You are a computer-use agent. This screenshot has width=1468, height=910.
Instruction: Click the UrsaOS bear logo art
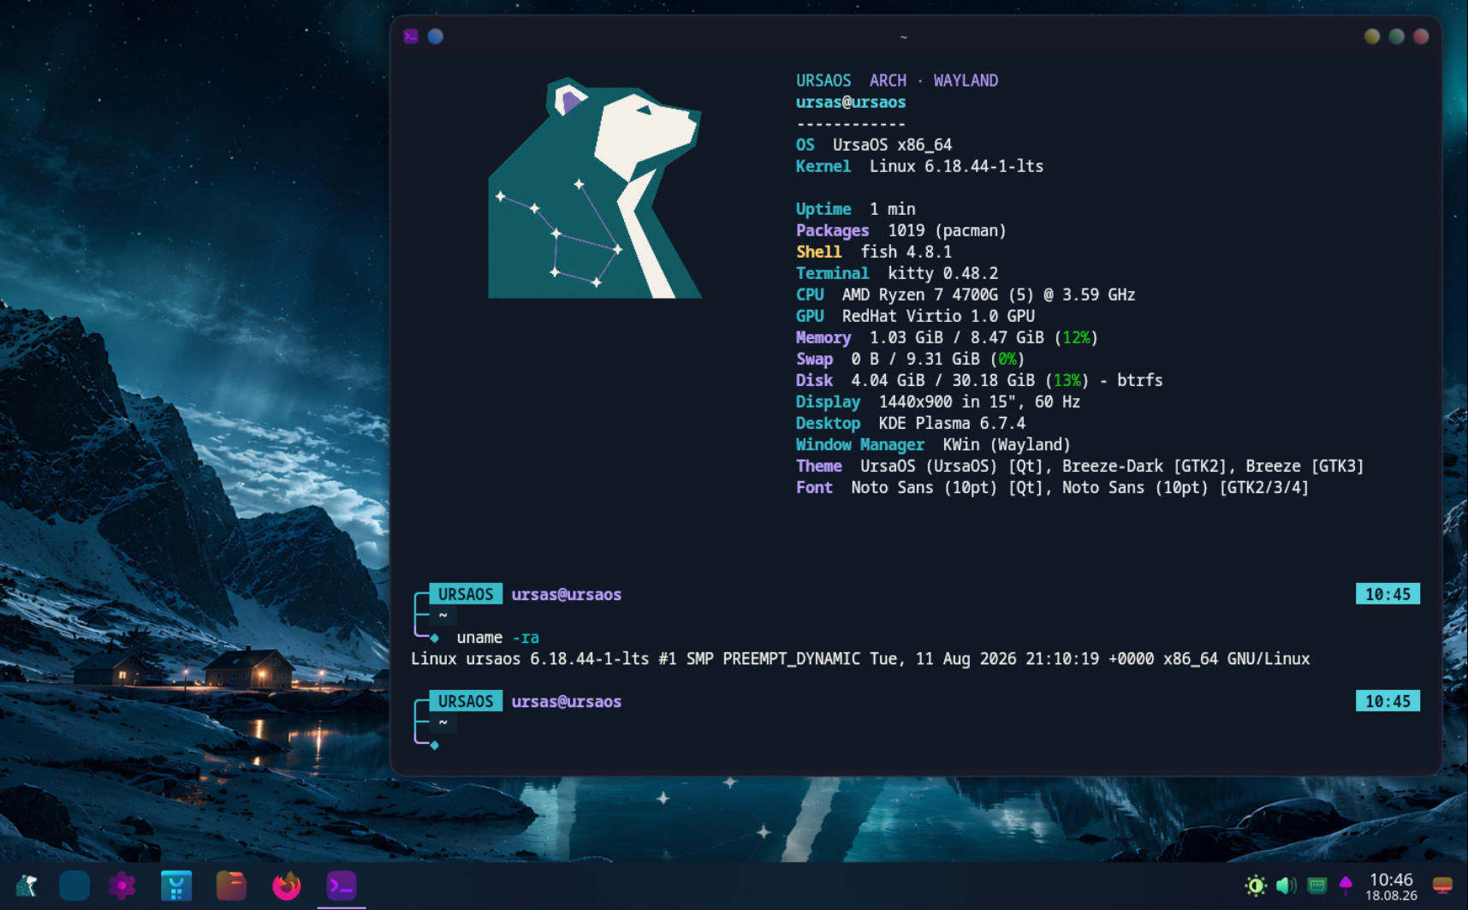tap(595, 188)
